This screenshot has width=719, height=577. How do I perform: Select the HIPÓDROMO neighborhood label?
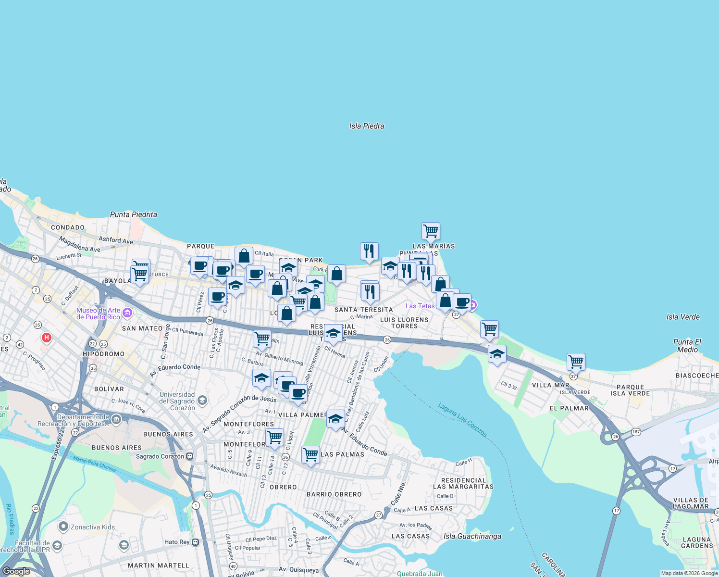(104, 354)
